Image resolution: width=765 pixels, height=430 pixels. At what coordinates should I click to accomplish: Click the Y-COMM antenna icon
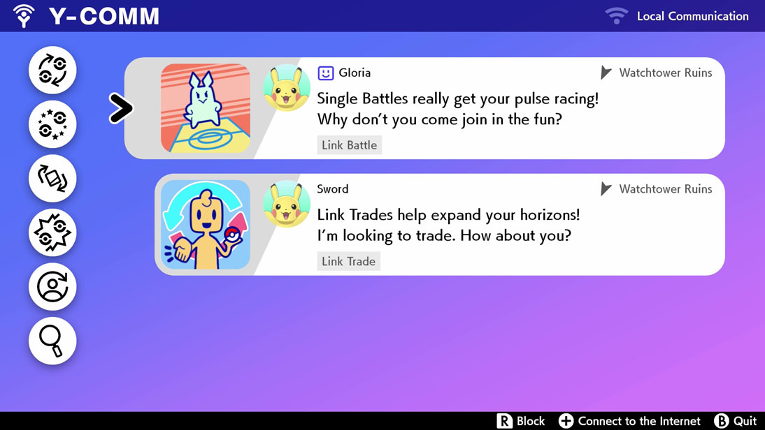click(x=24, y=15)
